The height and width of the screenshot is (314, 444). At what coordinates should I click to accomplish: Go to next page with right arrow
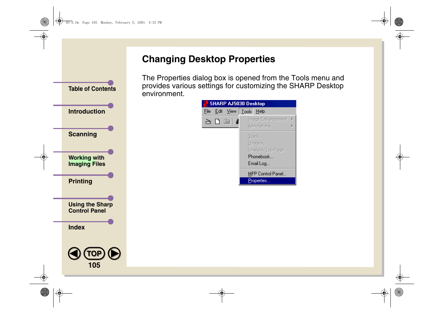point(114,253)
